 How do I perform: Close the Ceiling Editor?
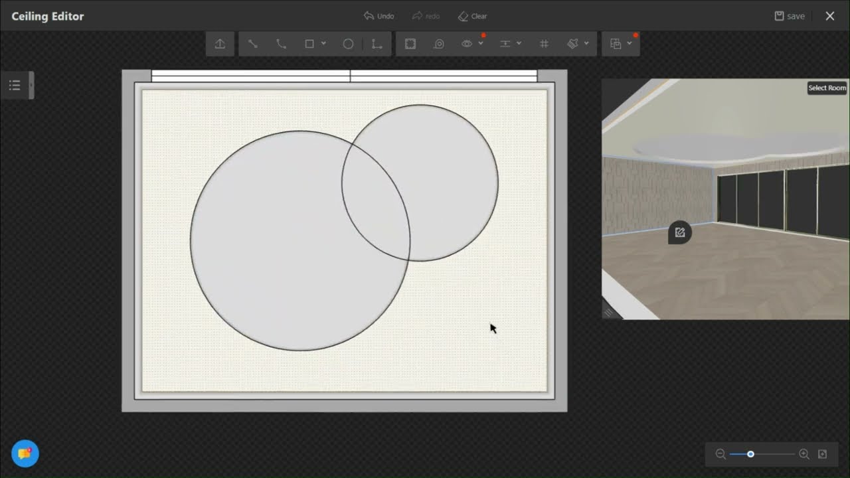click(x=830, y=16)
